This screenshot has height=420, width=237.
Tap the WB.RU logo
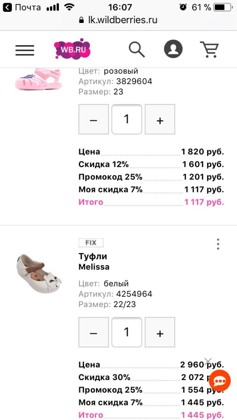point(72,49)
